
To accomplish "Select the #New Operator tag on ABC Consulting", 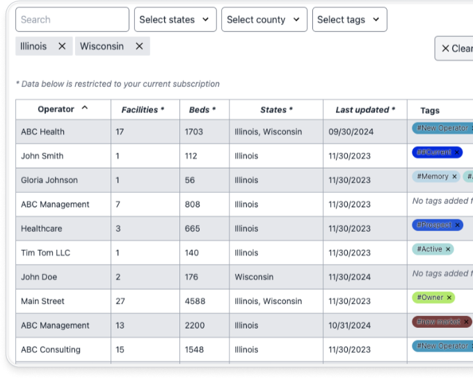I will point(442,346).
